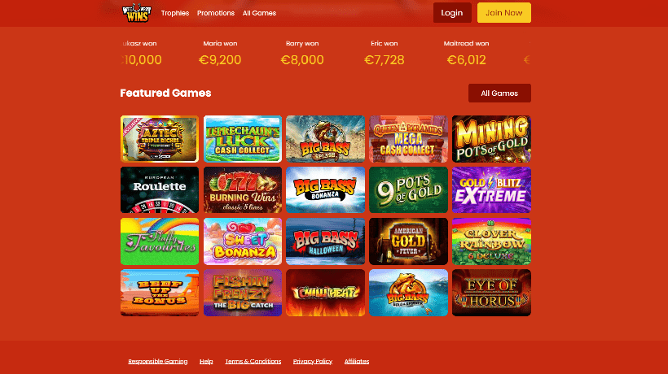Select Gold Blitz Extreme game tile
The image size is (668, 374).
(x=491, y=190)
